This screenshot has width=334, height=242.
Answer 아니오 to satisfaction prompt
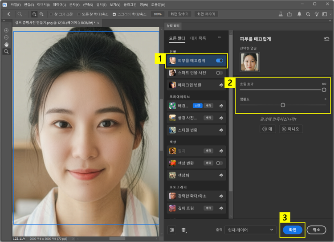point(291,129)
